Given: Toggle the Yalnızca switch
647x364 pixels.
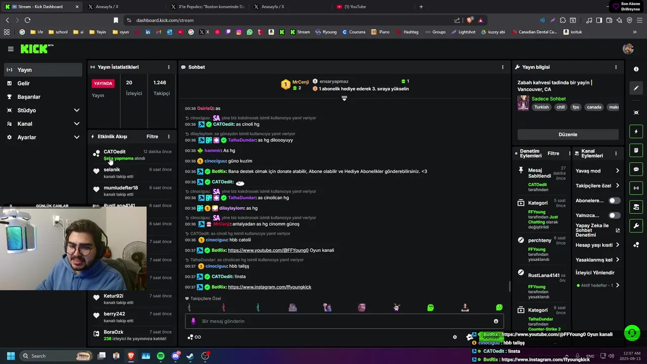Looking at the screenshot, I should 614,215.
